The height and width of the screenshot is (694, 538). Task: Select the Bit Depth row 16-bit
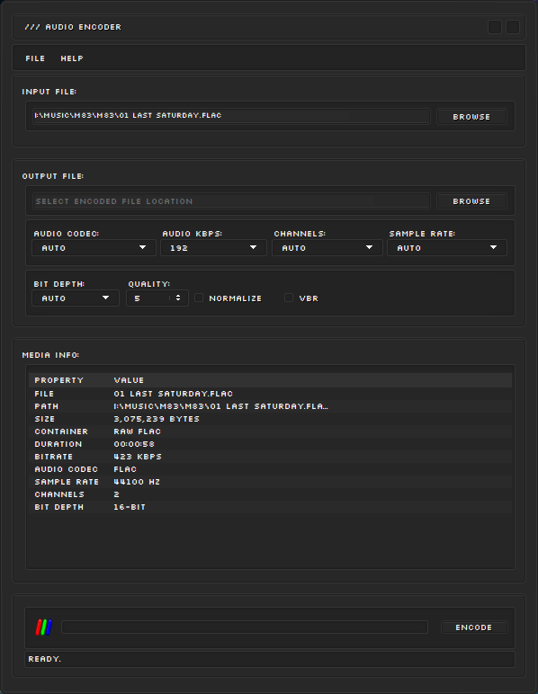(271, 507)
